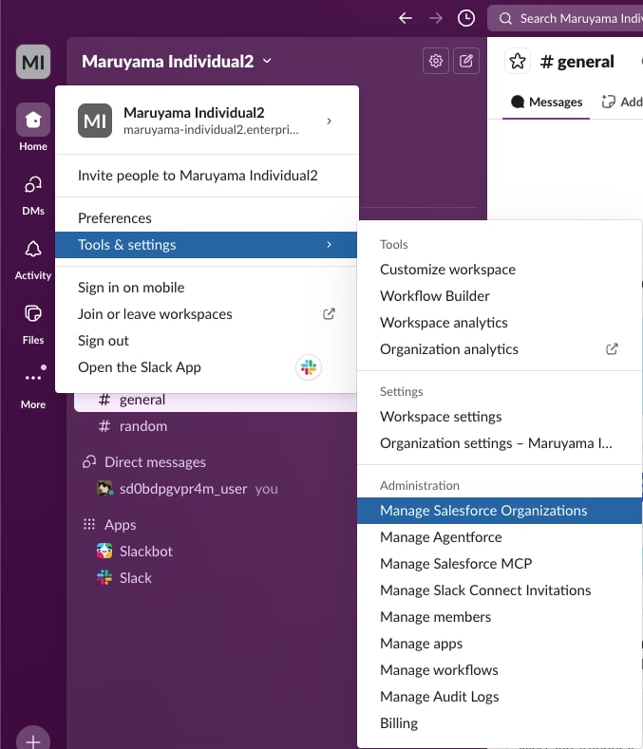Click the plus button at sidebar bottom
Image resolution: width=643 pixels, height=749 pixels.
[33, 740]
